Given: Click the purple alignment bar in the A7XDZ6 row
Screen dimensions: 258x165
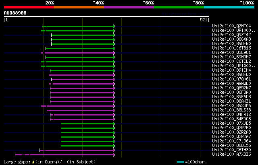Looking at the screenshot, I should click(x=64, y=155).
